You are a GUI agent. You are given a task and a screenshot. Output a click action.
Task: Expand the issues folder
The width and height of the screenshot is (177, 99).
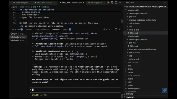point(146,72)
